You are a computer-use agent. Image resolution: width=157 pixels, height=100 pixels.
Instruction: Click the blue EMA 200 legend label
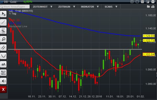(15, 23)
